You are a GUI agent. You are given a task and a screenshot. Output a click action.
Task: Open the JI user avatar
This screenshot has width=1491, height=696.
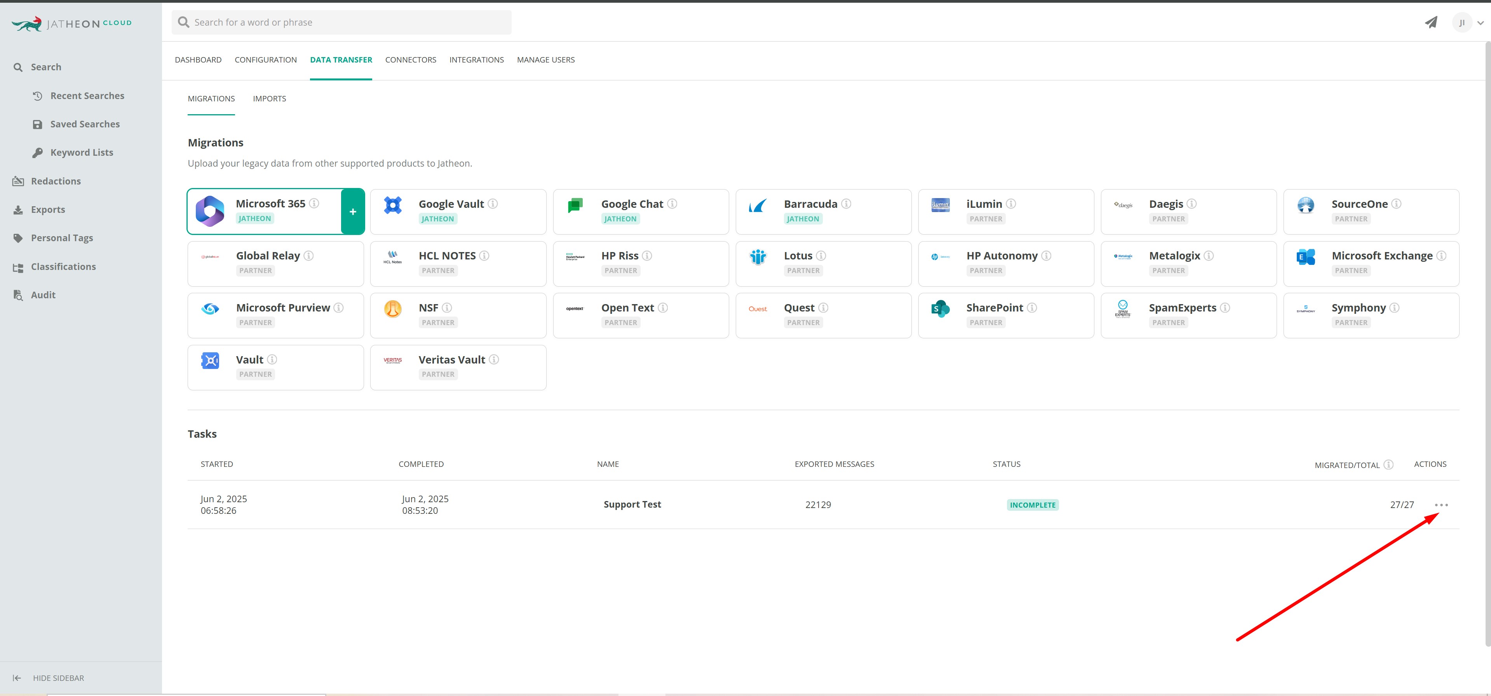click(x=1461, y=23)
